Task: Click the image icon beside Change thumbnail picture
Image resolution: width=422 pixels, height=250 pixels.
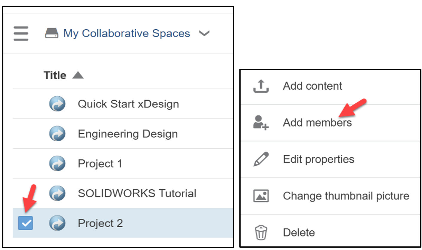Action: tap(261, 195)
